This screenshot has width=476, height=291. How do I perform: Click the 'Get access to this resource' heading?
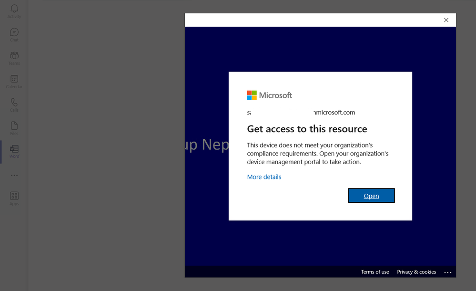307,129
